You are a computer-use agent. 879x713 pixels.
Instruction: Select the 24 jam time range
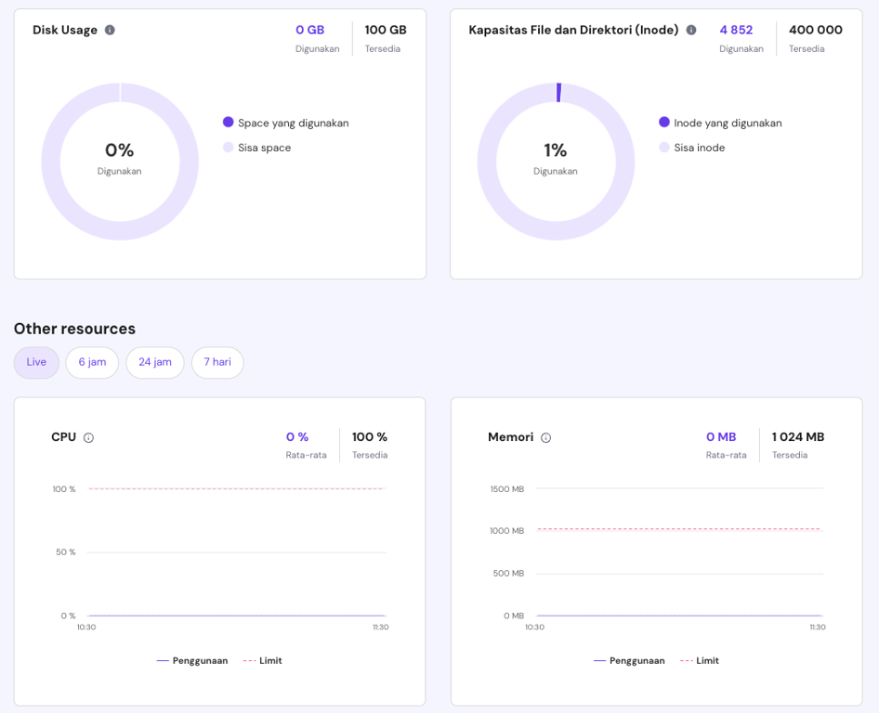[154, 363]
